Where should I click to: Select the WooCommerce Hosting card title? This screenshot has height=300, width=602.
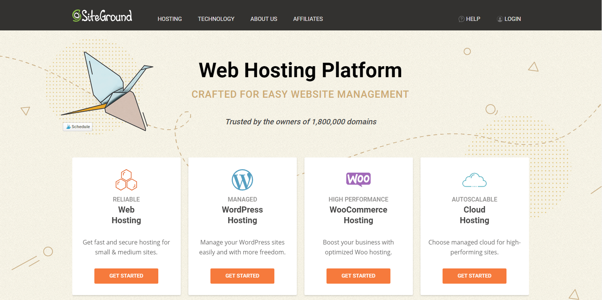point(358,215)
